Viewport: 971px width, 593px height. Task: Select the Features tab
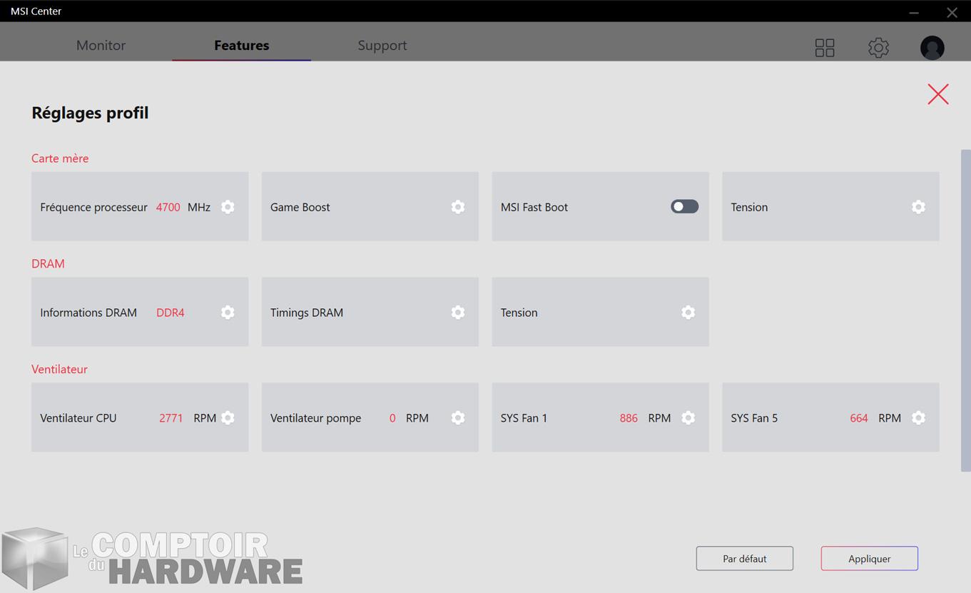pos(241,46)
